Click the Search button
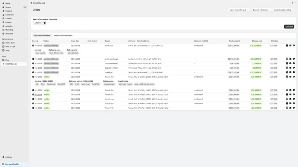The height and width of the screenshot is (167, 298). point(289,27)
